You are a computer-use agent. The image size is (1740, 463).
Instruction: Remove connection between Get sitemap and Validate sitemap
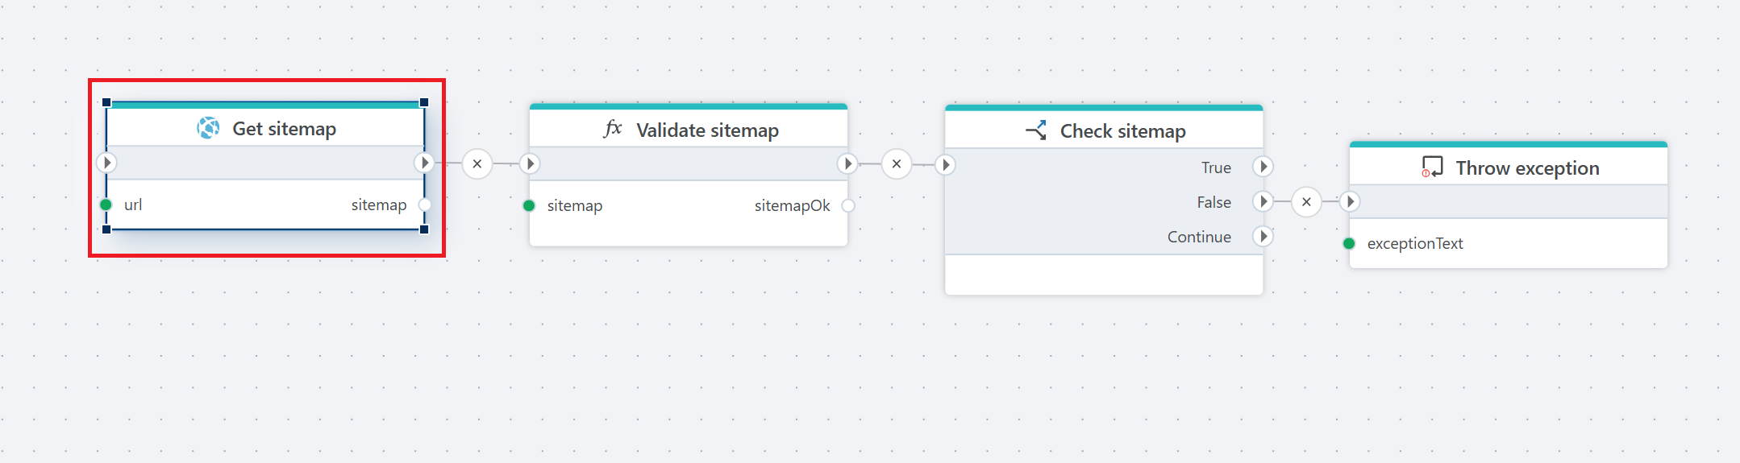click(477, 163)
